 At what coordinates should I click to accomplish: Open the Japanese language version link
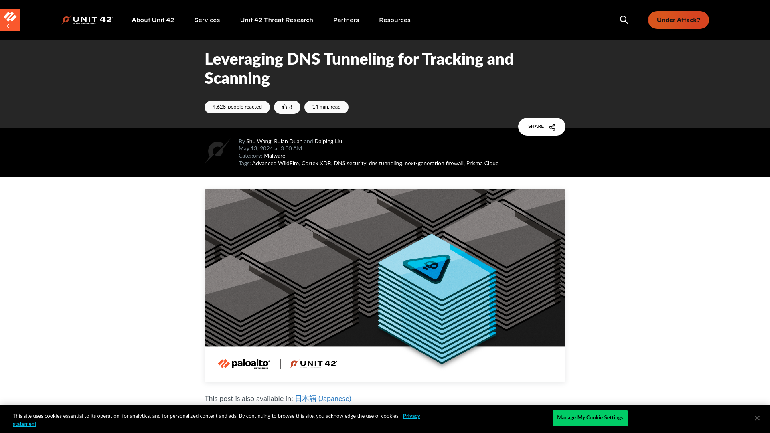322,398
